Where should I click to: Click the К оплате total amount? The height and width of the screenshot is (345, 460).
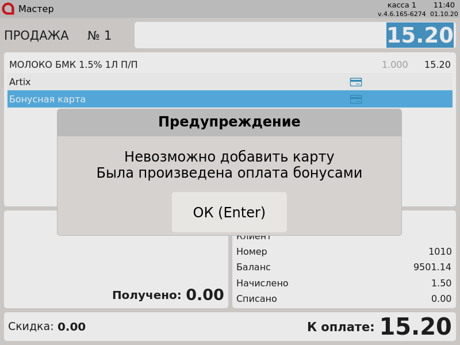coord(415,327)
